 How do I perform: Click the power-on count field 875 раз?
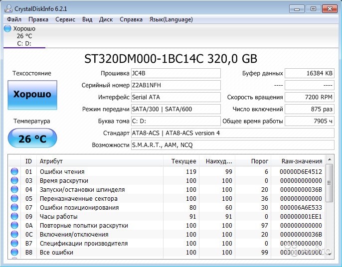click(x=310, y=109)
